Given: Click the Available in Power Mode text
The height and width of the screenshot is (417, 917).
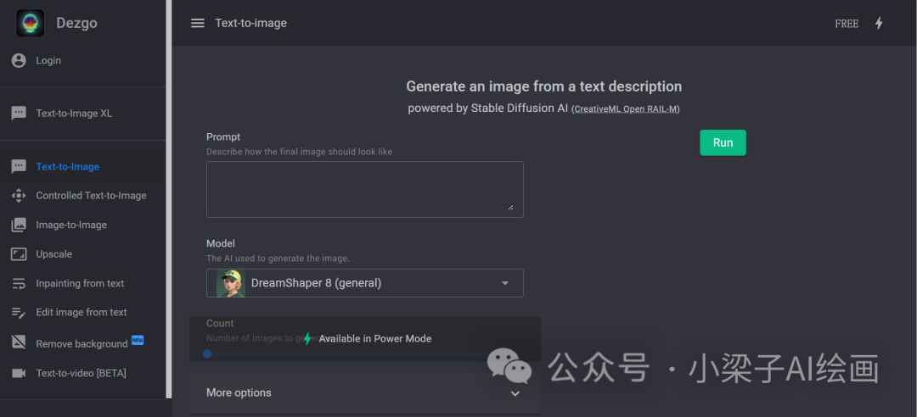Looking at the screenshot, I should click(x=375, y=339).
